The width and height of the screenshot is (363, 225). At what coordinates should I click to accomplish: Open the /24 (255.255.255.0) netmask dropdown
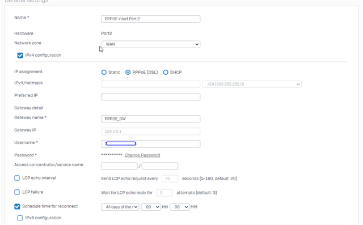pyautogui.click(x=252, y=84)
